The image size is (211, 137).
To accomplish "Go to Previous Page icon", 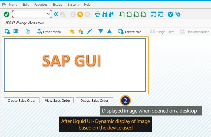I will tap(129, 14).
